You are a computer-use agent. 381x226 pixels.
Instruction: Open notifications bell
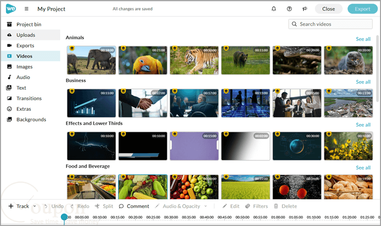273,9
